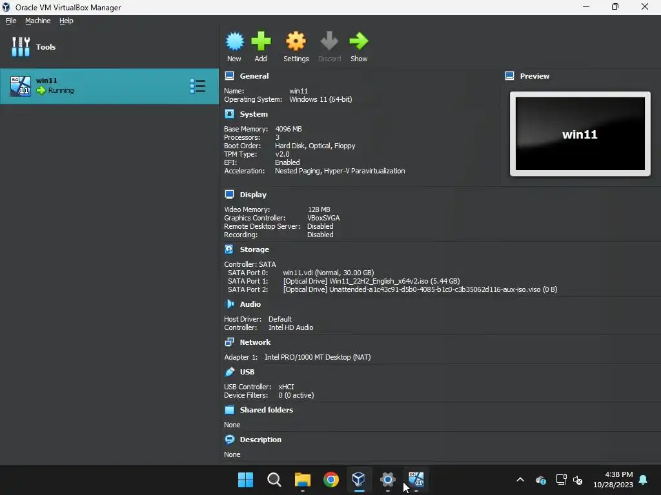Open the Display section header link
The height and width of the screenshot is (495, 661).
(x=253, y=195)
